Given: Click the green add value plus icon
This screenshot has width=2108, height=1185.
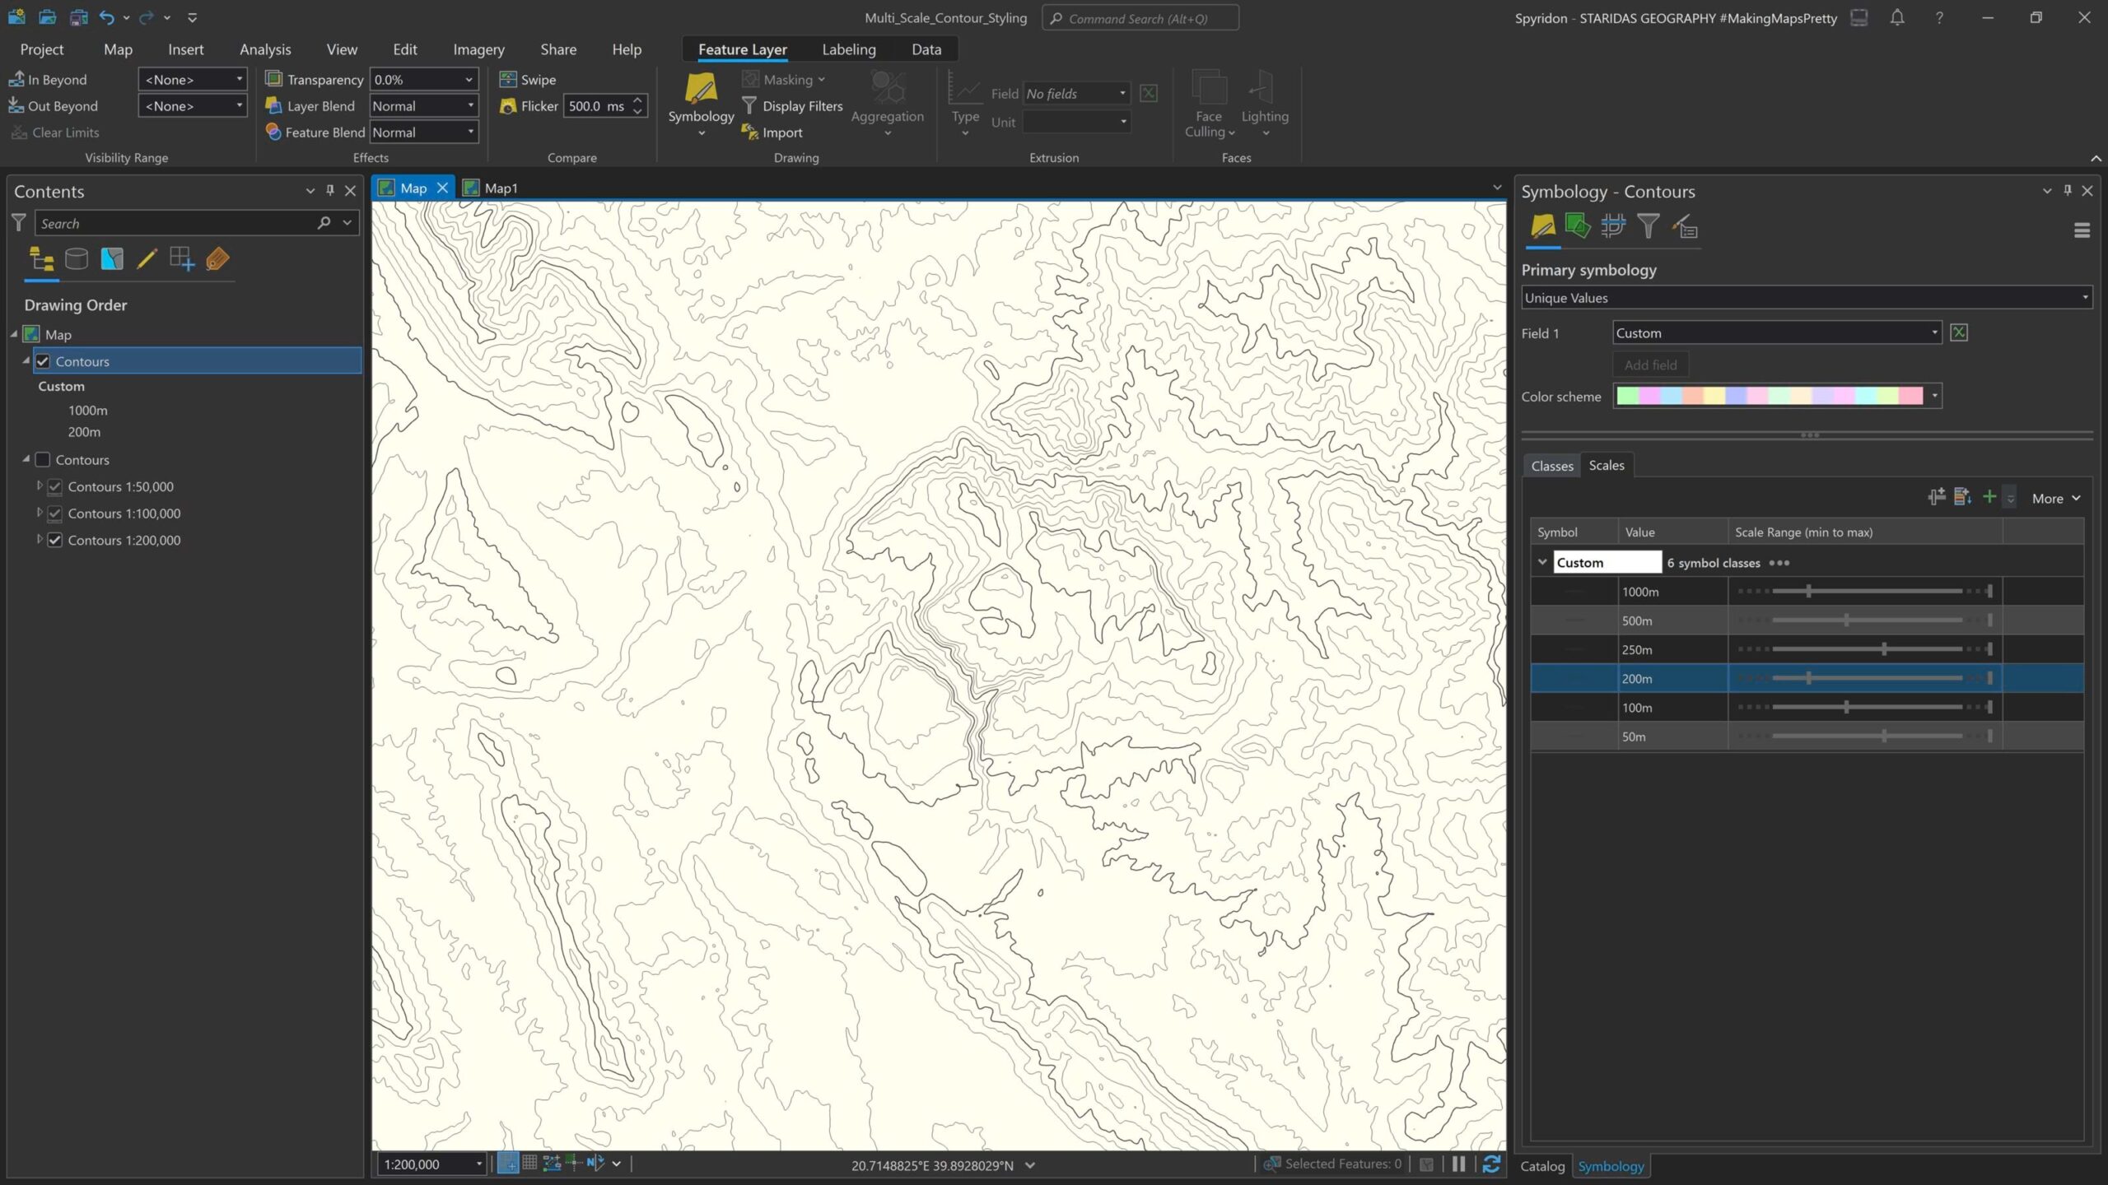Looking at the screenshot, I should [1989, 497].
